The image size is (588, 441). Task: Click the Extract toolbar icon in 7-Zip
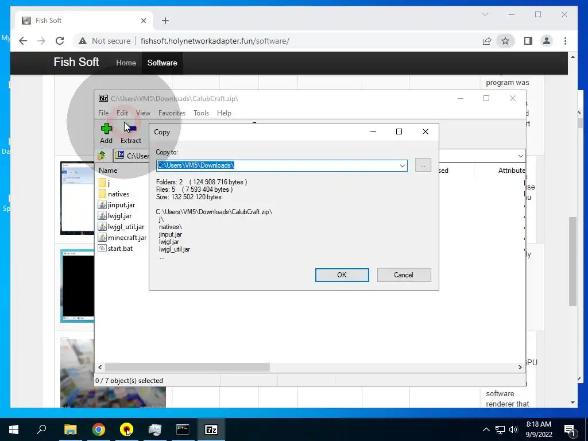pyautogui.click(x=130, y=129)
